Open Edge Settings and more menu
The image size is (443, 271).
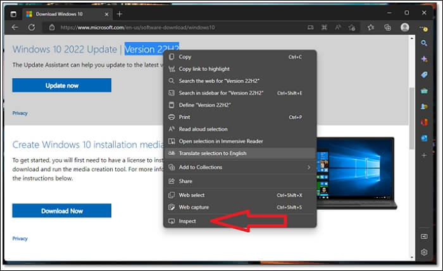click(x=424, y=27)
